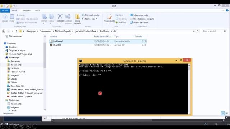The image size is (230, 129).
Task: Click the Up folder arrow
Action: (17, 31)
